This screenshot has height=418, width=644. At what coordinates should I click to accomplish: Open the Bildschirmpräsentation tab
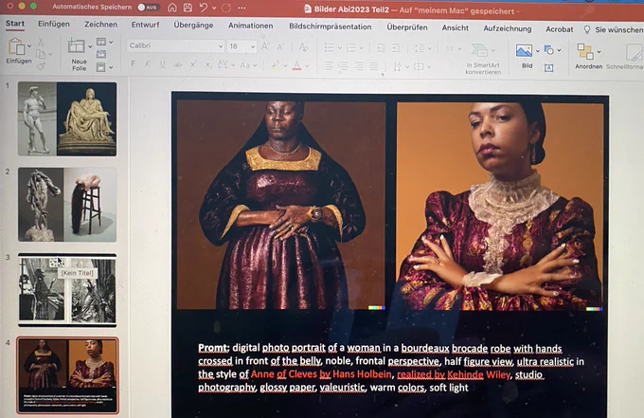pyautogui.click(x=330, y=27)
